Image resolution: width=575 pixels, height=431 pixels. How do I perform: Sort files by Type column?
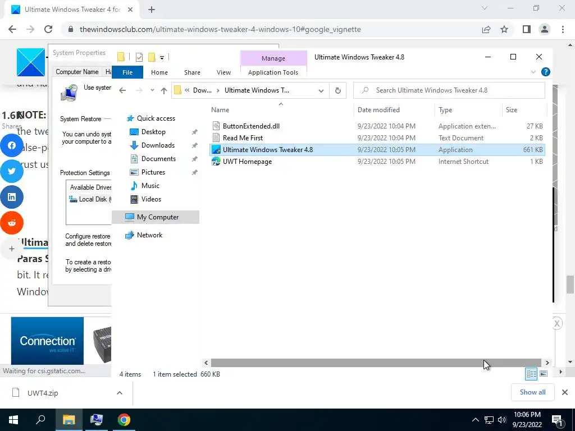(x=445, y=110)
